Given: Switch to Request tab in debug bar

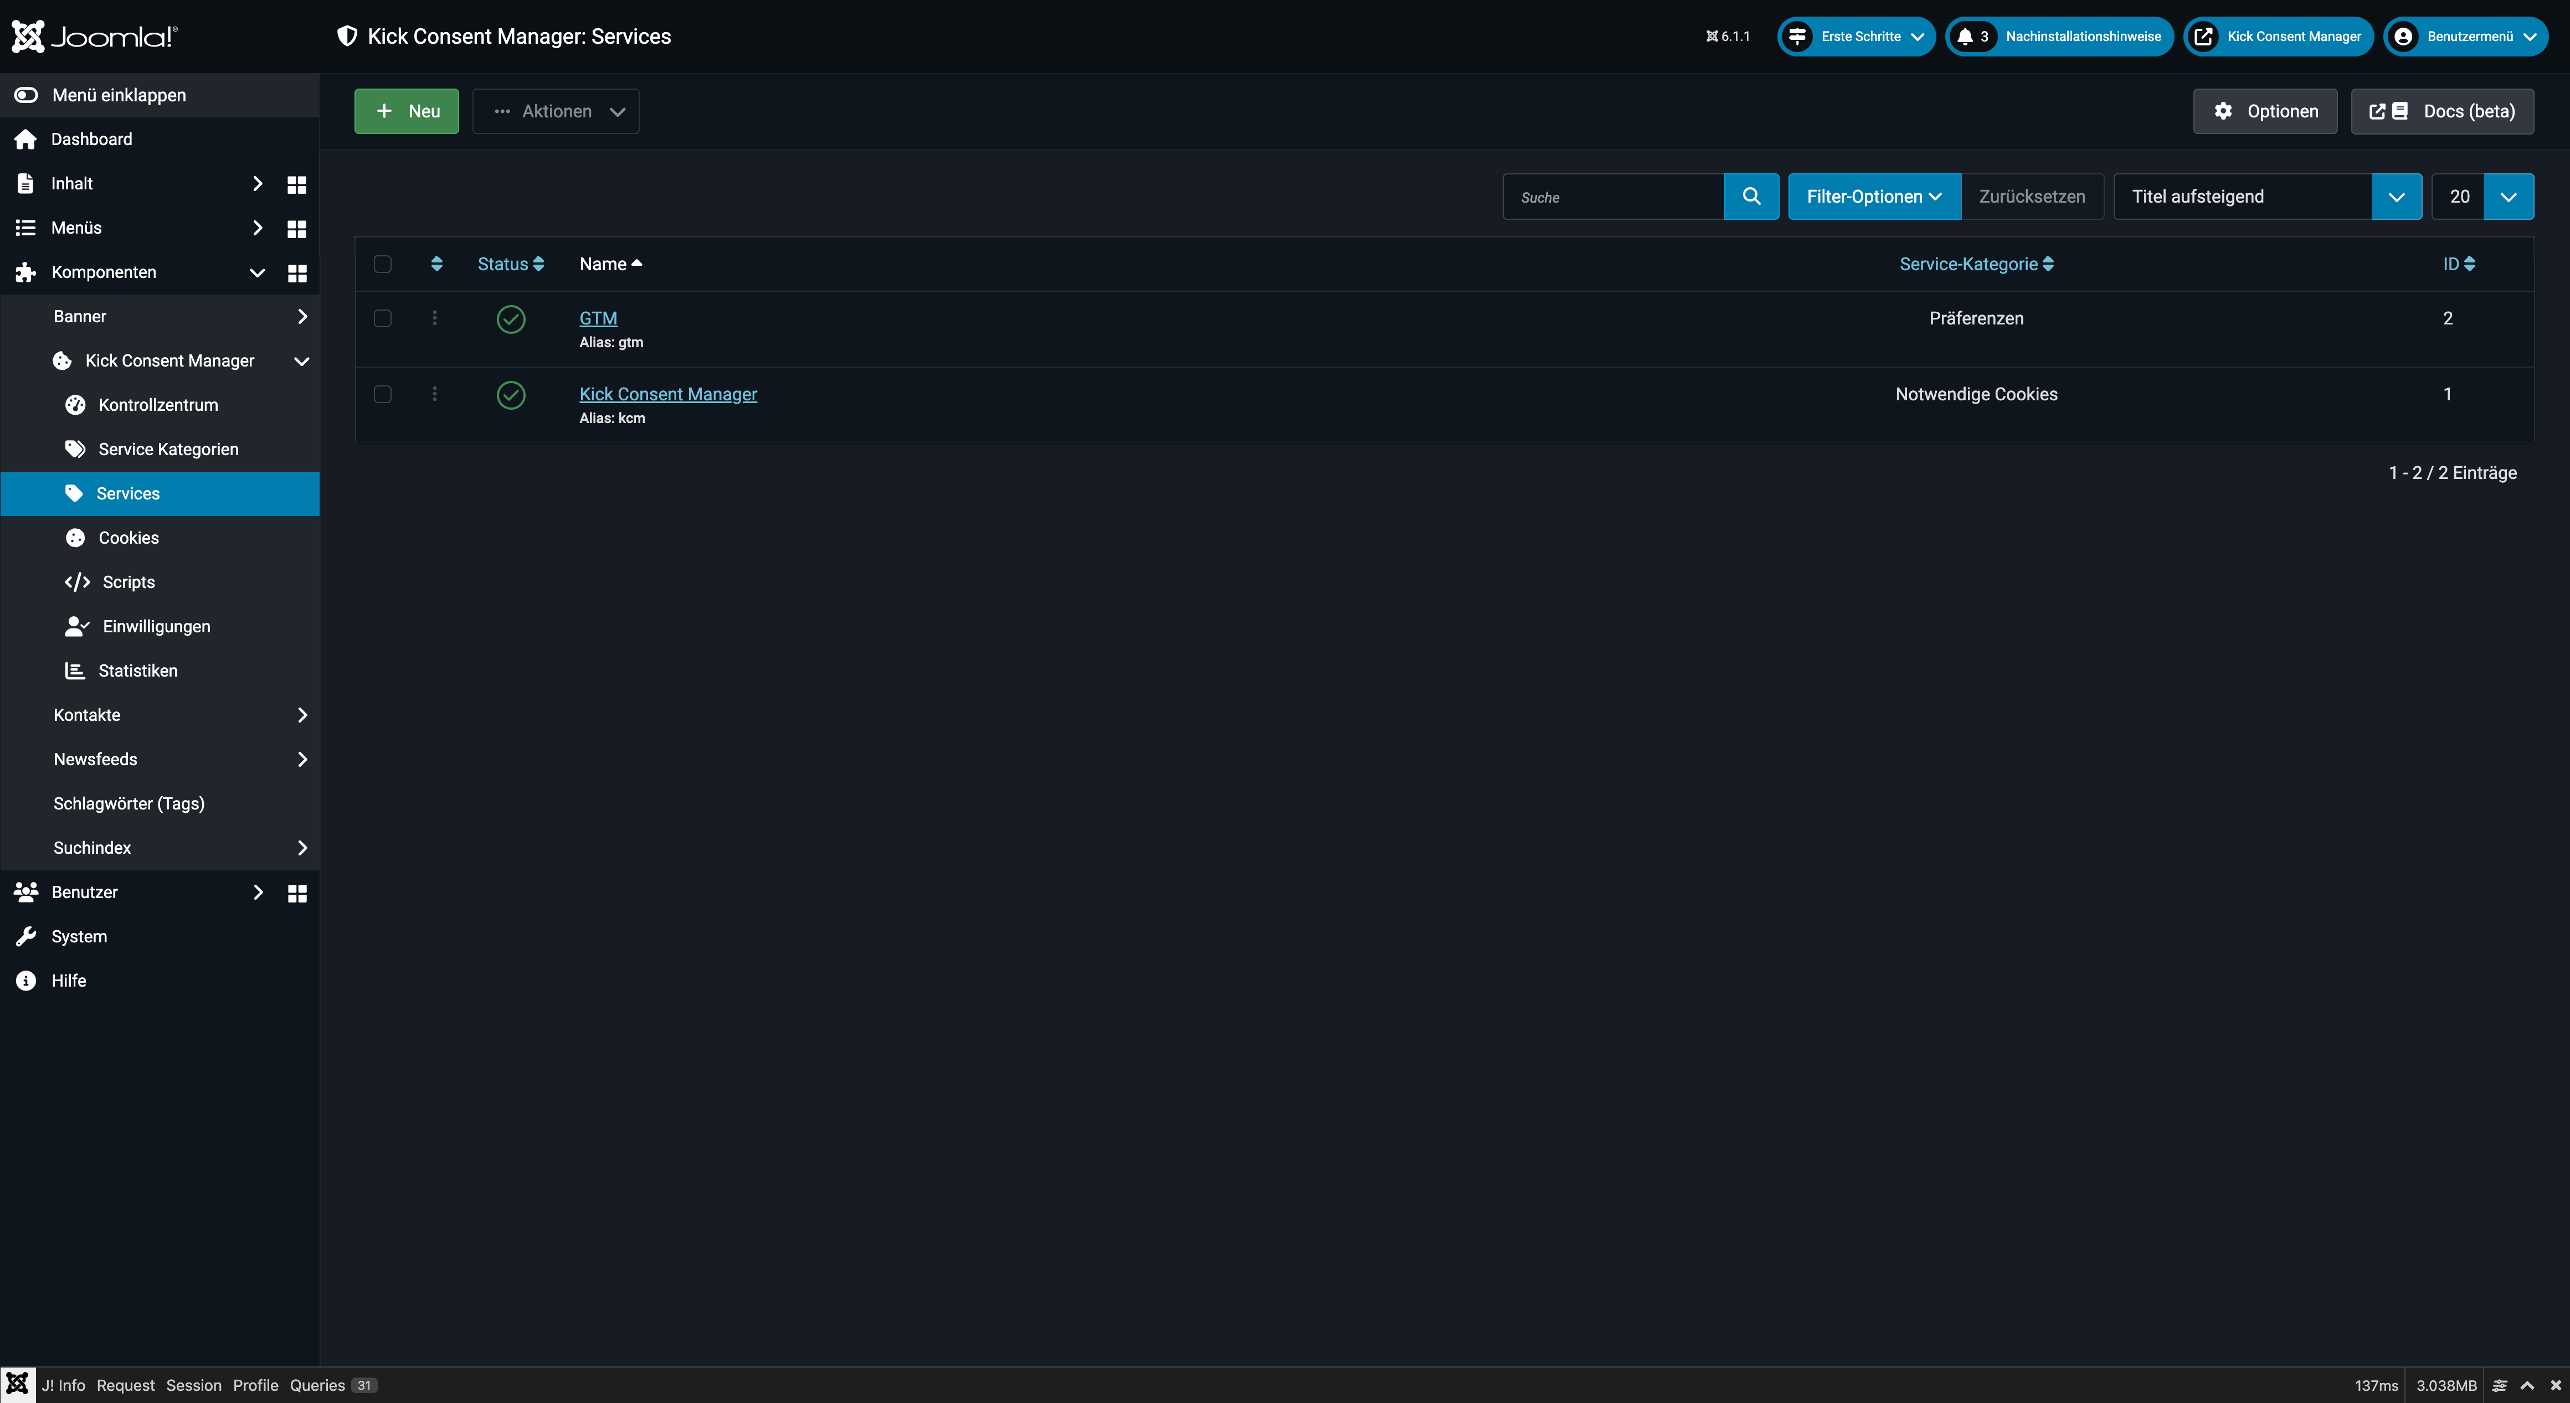Looking at the screenshot, I should point(126,1386).
